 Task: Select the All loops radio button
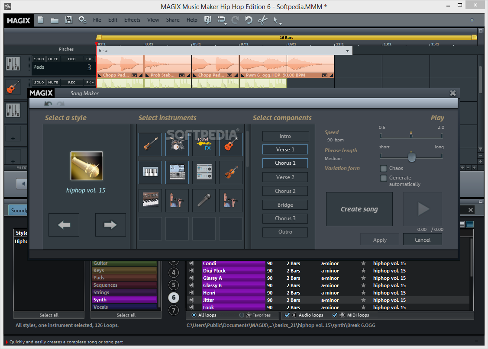coord(194,315)
